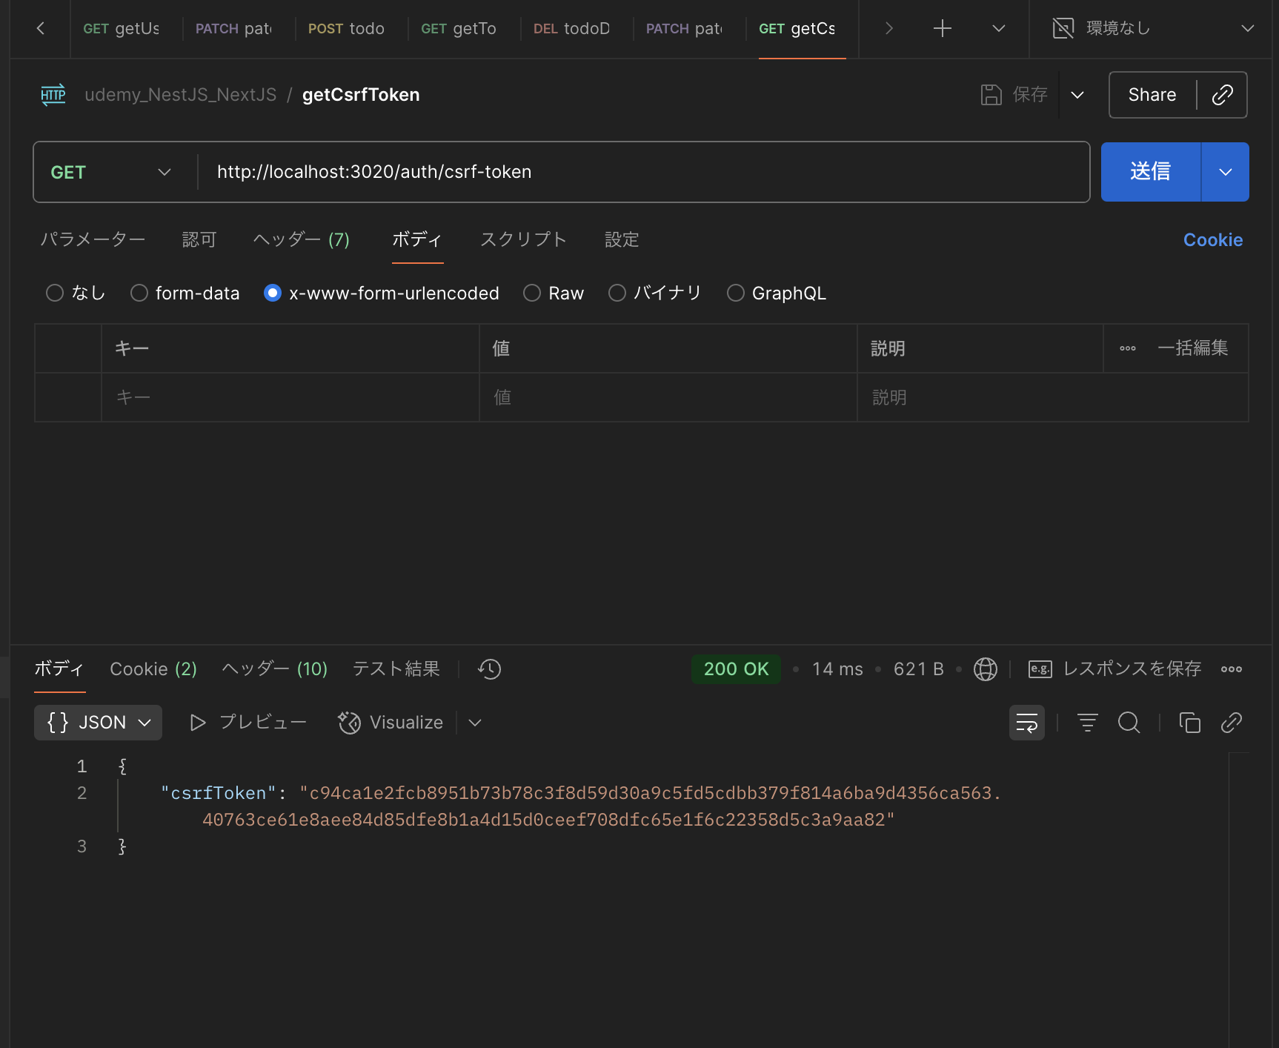The width and height of the screenshot is (1279, 1048).
Task: Click the request URL input field
Action: (645, 172)
